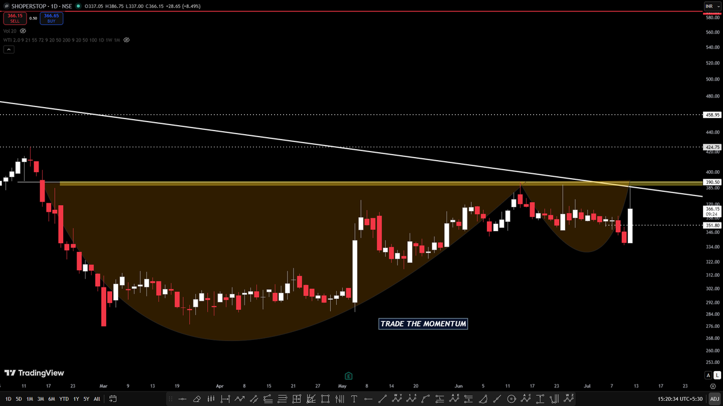This screenshot has width=723, height=406.
Task: Click the 390.50 price label
Action: click(712, 182)
